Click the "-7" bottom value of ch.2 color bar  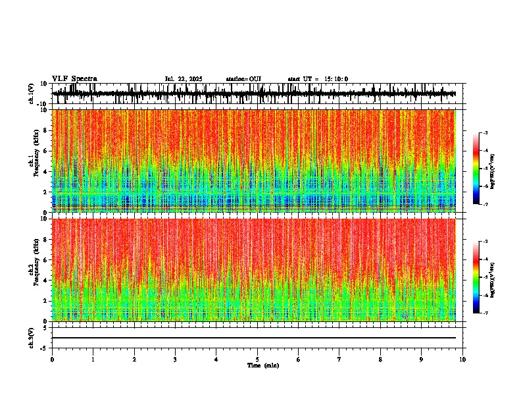point(485,313)
